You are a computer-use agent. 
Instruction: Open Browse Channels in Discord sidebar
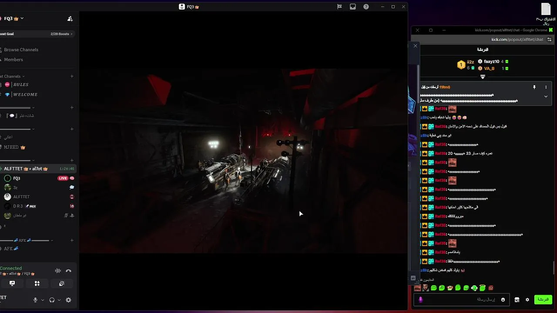pos(20,50)
